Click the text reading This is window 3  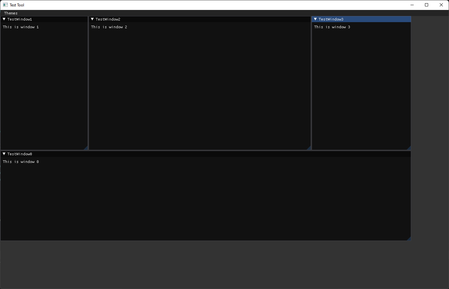tap(332, 27)
